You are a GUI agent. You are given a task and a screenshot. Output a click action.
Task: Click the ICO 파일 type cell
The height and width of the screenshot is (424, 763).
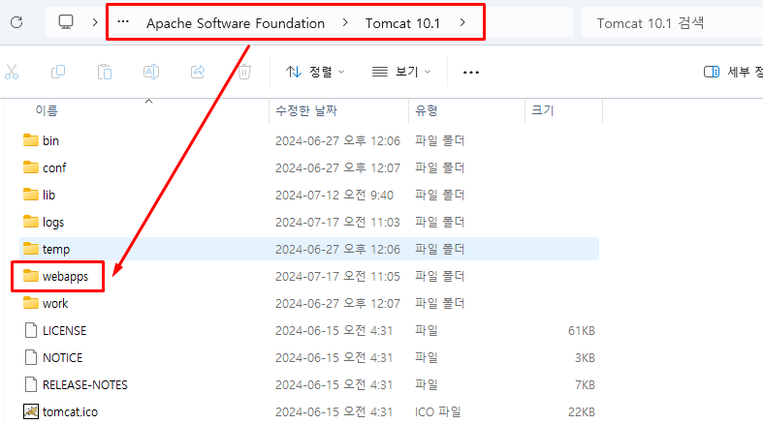[438, 412]
